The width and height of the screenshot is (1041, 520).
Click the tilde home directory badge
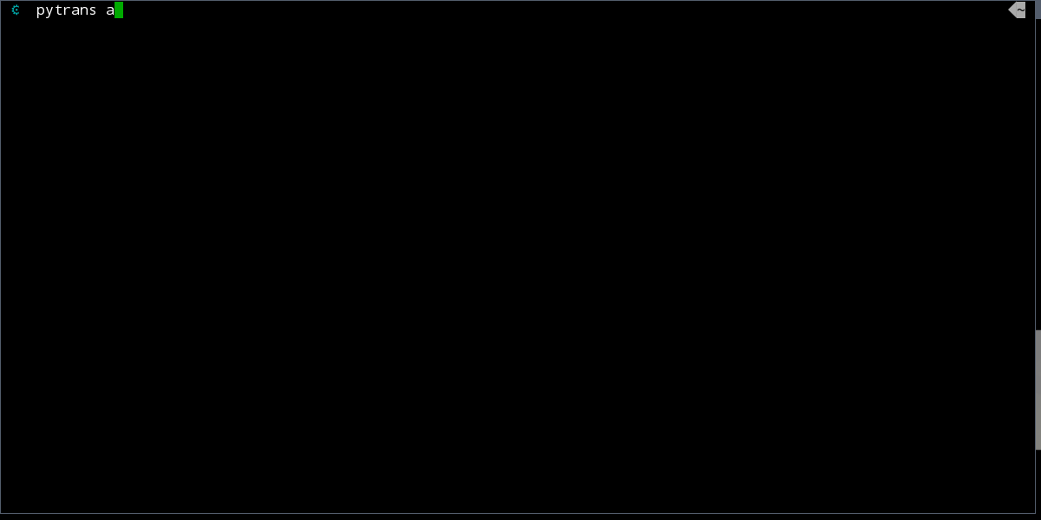pos(1021,10)
